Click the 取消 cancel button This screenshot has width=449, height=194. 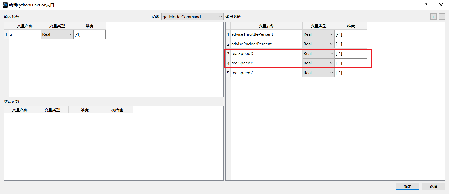coord(433,186)
